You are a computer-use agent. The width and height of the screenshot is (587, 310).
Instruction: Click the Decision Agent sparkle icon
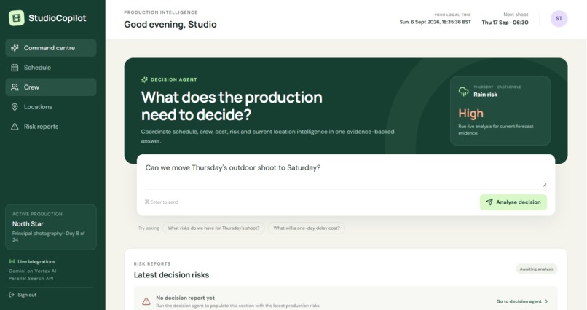pyautogui.click(x=144, y=79)
